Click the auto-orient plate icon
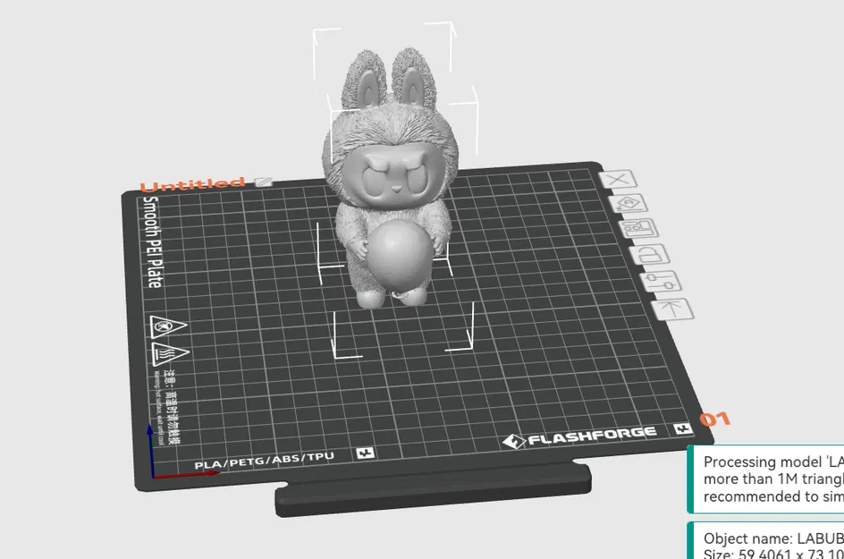Image resolution: width=844 pixels, height=559 pixels. point(629,204)
